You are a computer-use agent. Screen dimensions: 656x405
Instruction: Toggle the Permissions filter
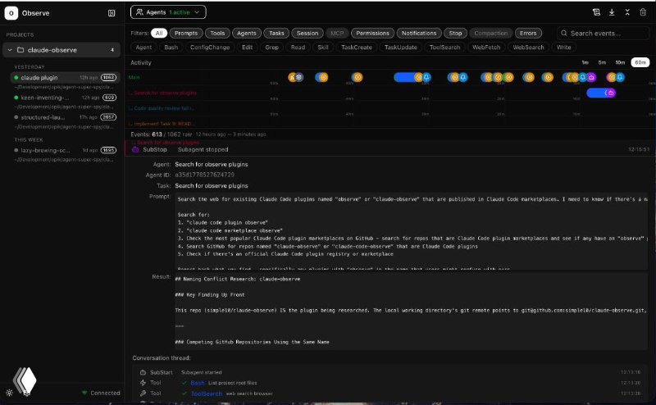373,33
